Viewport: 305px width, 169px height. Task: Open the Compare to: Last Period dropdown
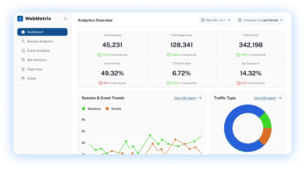coord(260,20)
